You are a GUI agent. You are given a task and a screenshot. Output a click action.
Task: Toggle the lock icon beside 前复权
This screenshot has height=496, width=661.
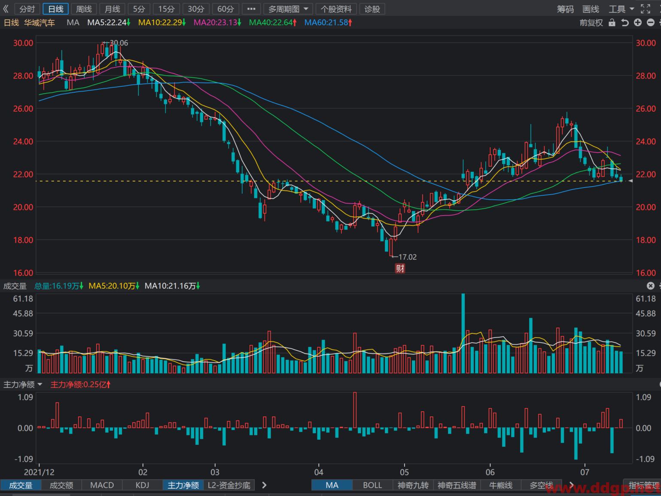point(612,23)
